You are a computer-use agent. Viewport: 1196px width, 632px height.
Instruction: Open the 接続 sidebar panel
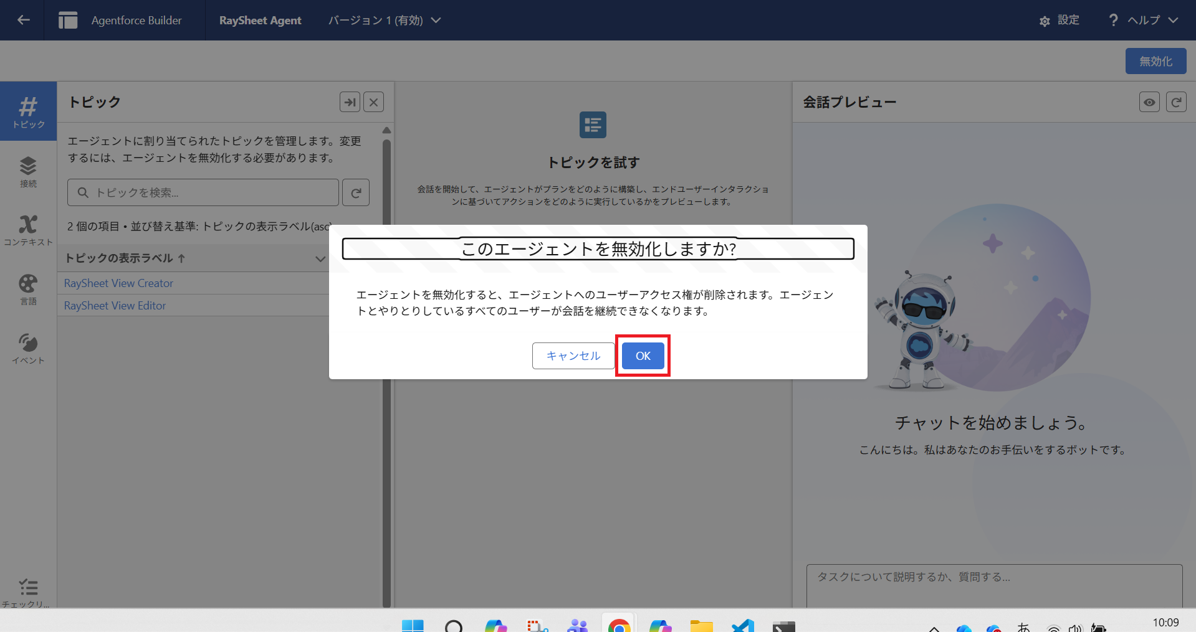point(28,171)
